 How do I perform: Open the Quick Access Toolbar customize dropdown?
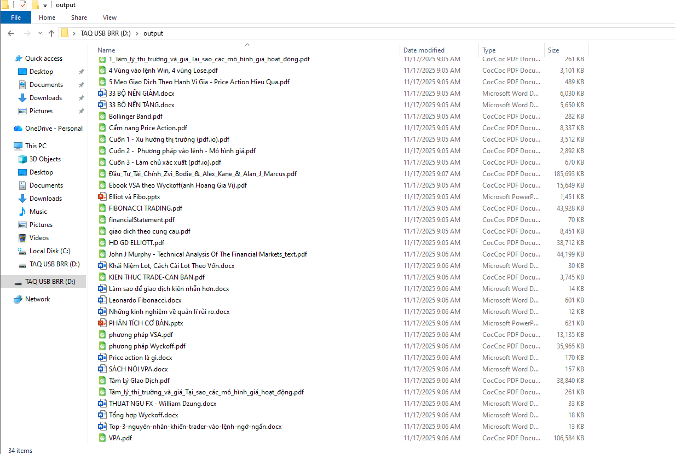tap(45, 5)
